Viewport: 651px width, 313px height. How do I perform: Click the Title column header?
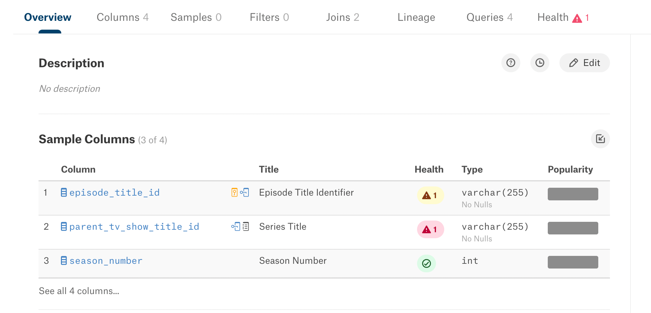pos(269,169)
